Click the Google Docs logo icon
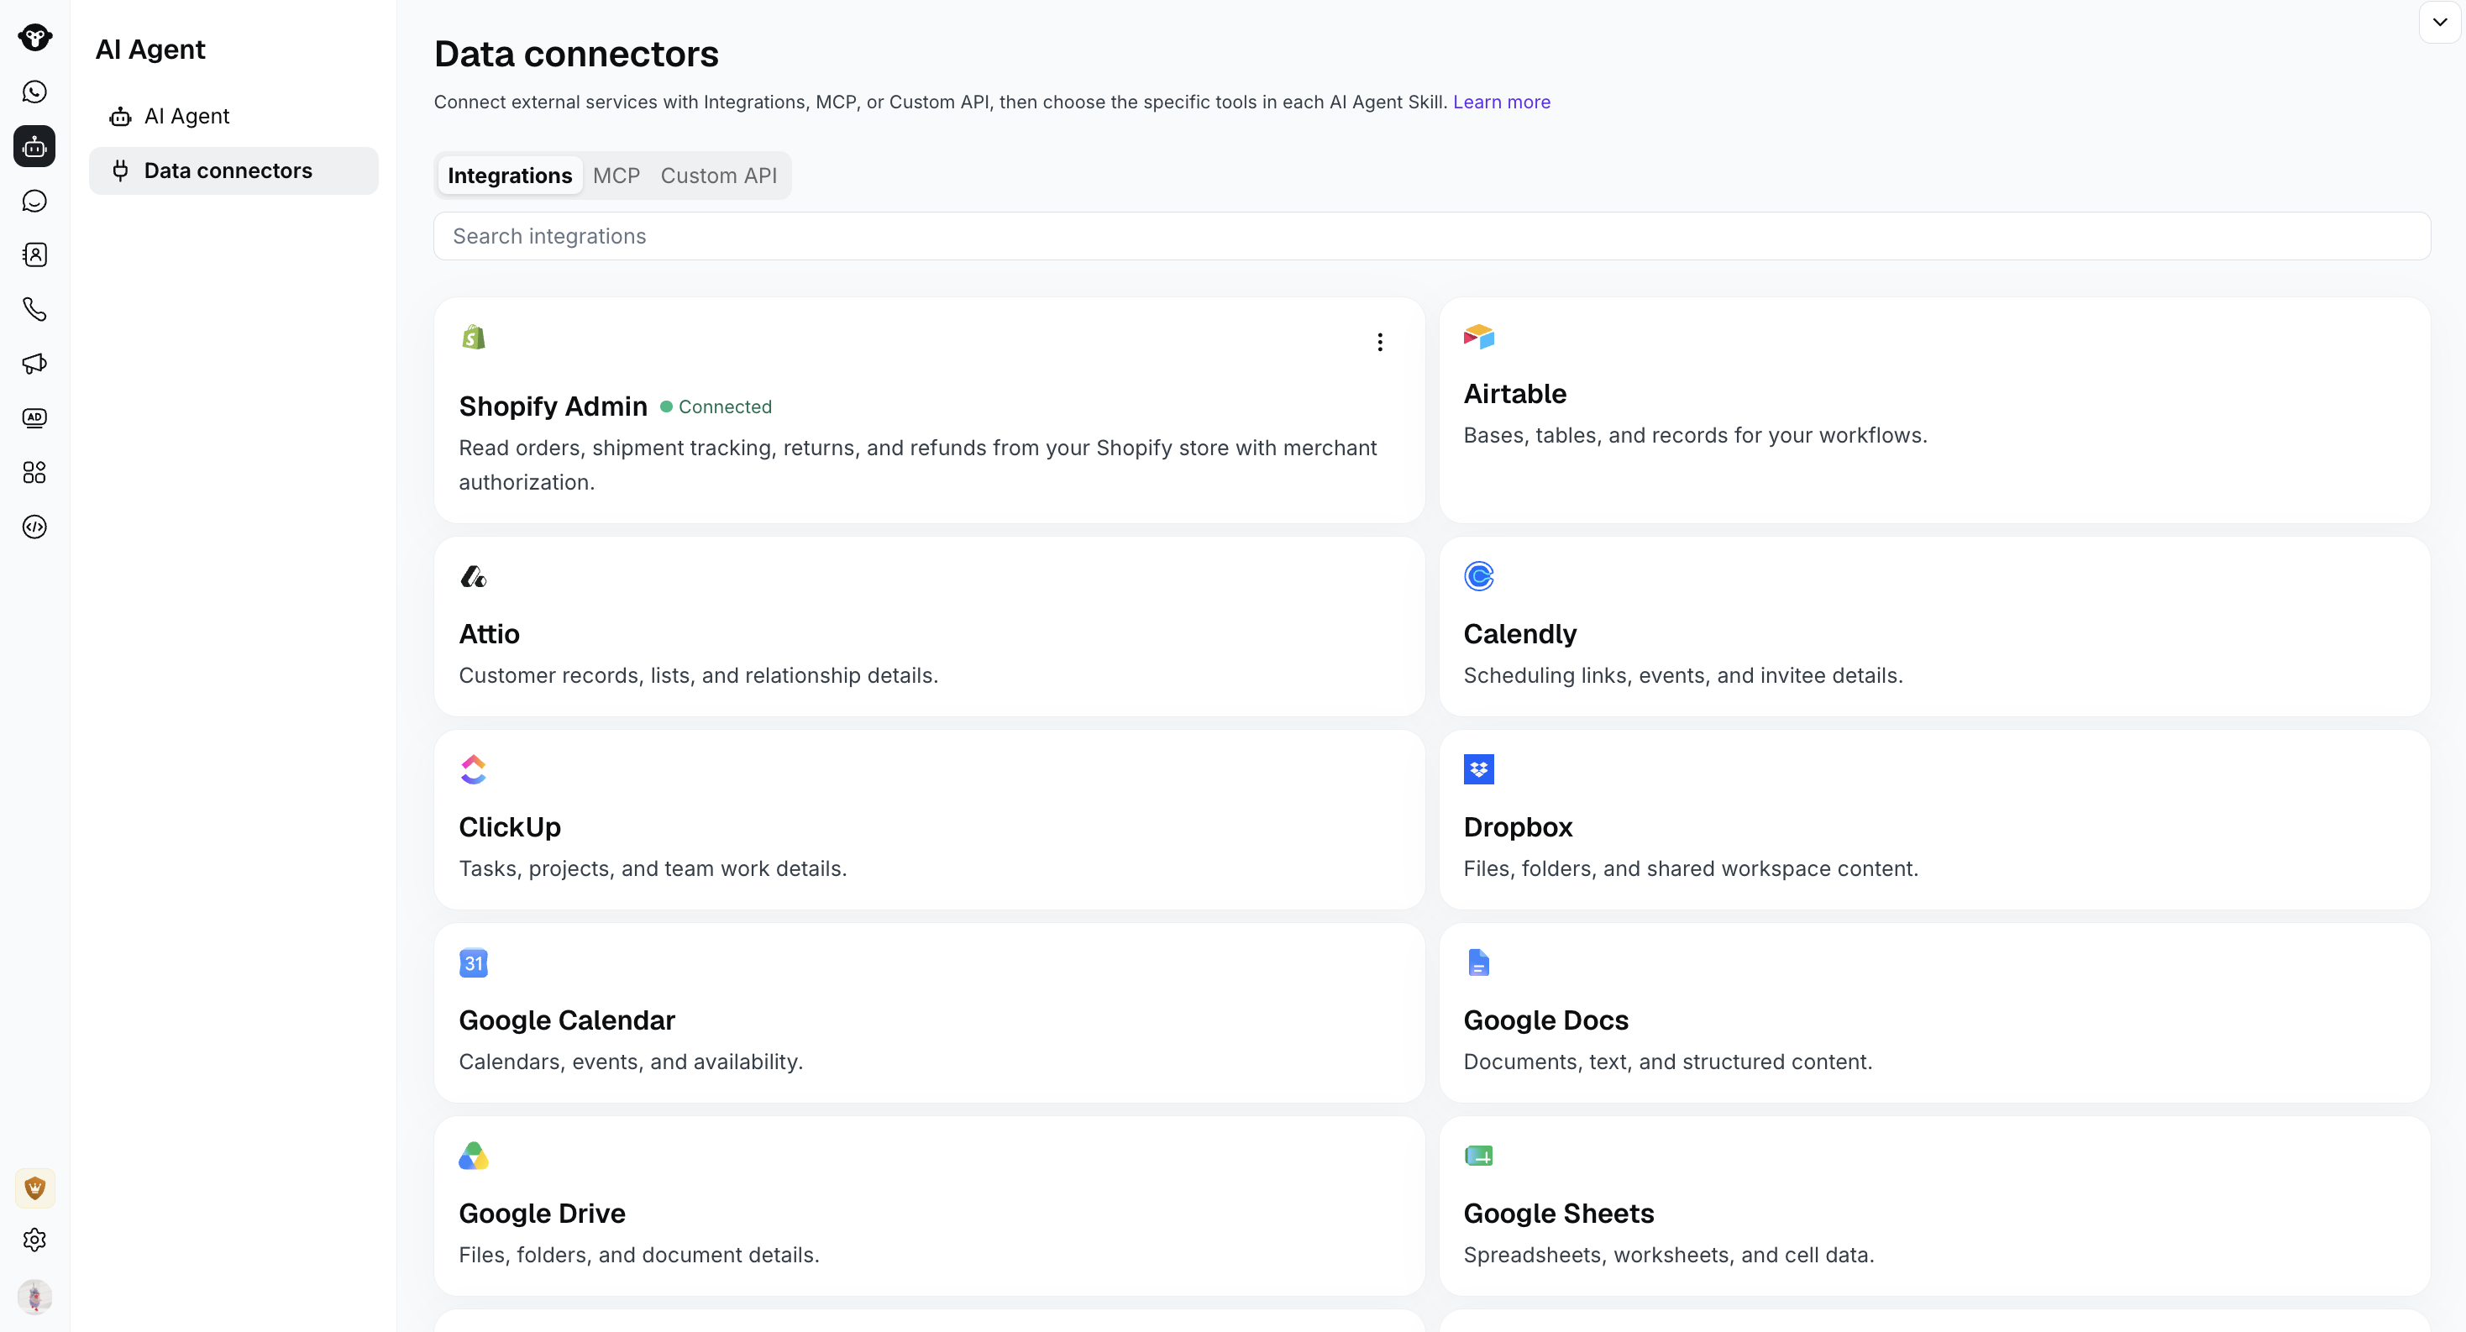 coord(1479,962)
